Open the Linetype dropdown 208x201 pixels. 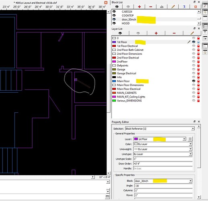click(x=163, y=154)
